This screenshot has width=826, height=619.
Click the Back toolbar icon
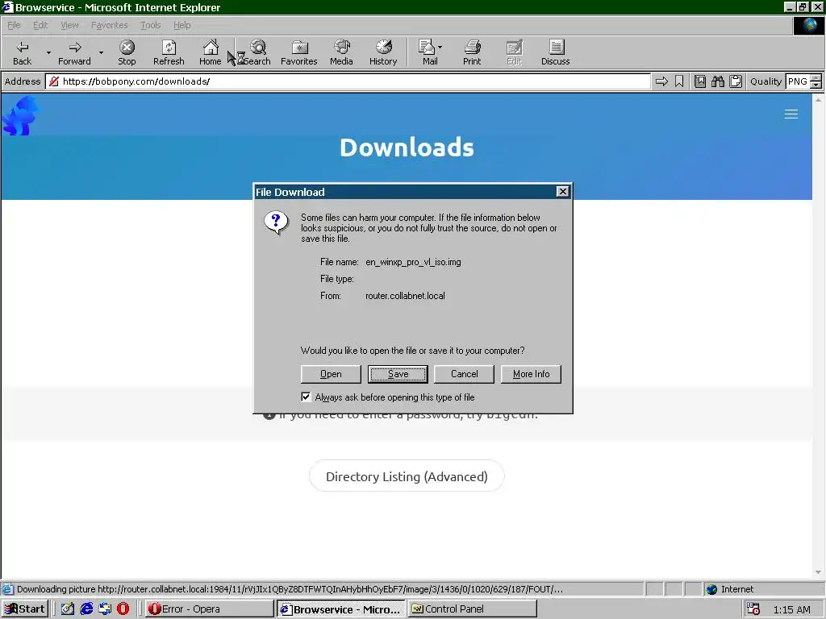22,52
